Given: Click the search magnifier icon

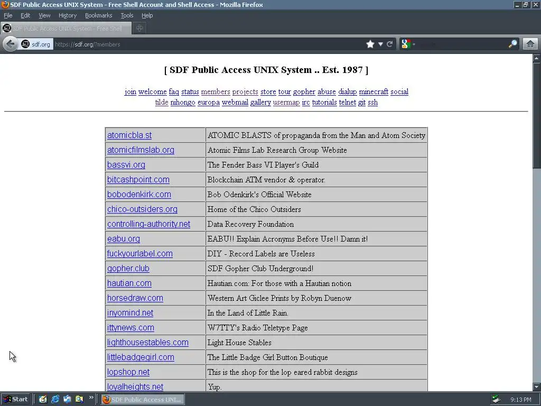Looking at the screenshot, I should coord(512,44).
